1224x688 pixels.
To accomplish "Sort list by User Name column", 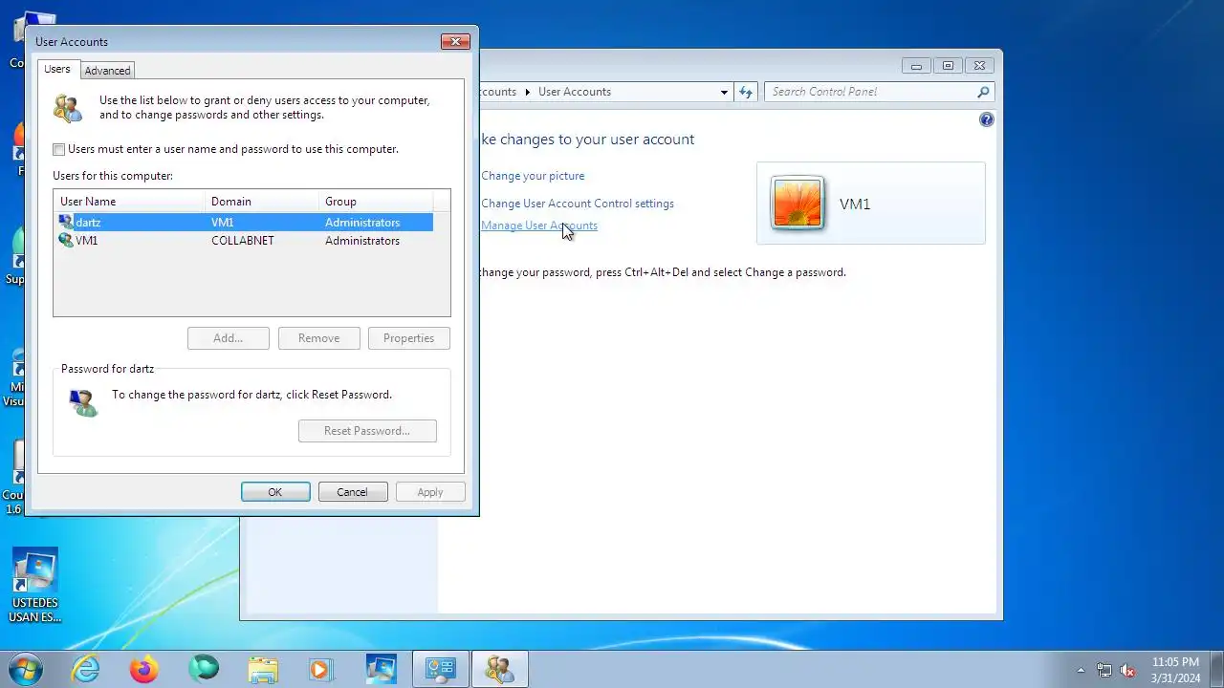I will coord(129,201).
